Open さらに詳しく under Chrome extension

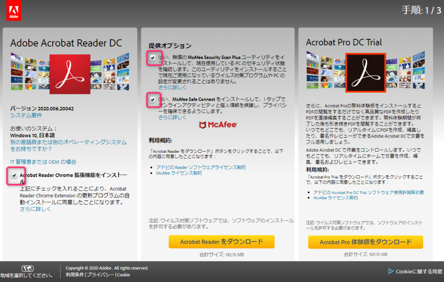pos(35,209)
